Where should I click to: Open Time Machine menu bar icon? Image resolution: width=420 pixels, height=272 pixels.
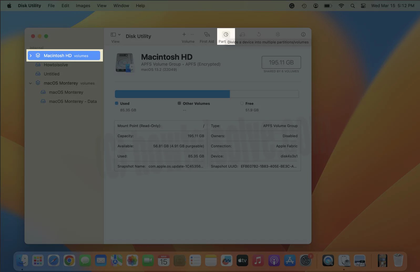pos(304,6)
